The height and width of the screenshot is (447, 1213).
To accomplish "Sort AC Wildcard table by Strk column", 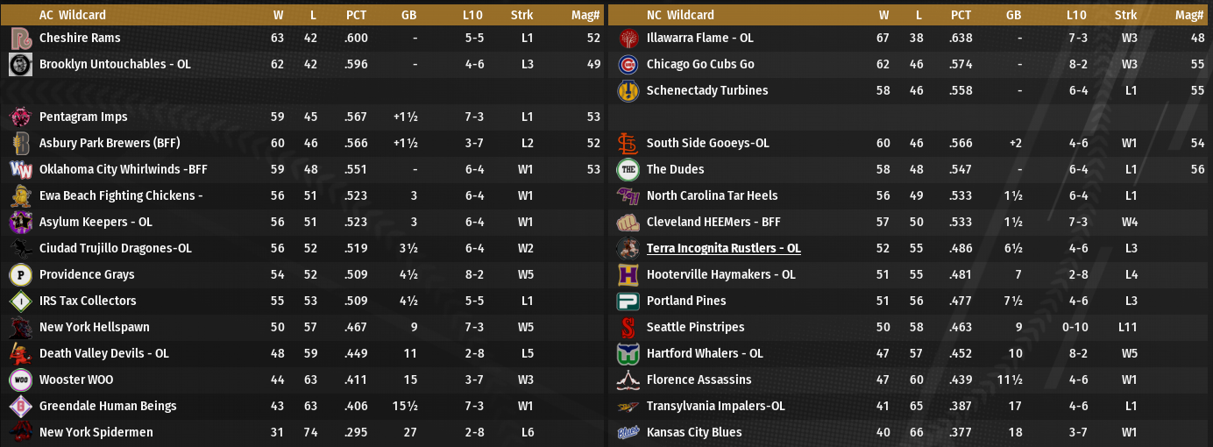I will (x=521, y=15).
